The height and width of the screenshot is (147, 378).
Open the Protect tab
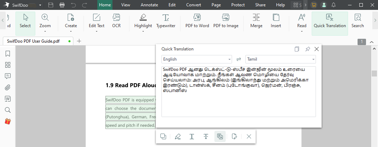pyautogui.click(x=238, y=5)
